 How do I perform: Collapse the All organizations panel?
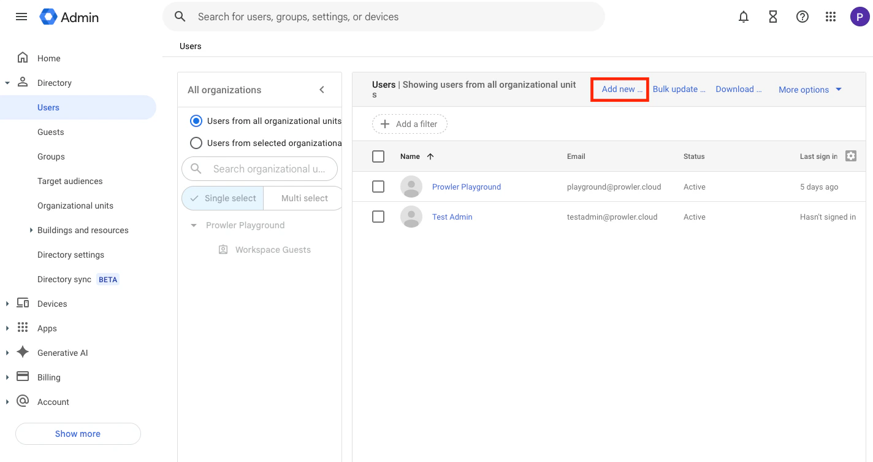coord(322,89)
